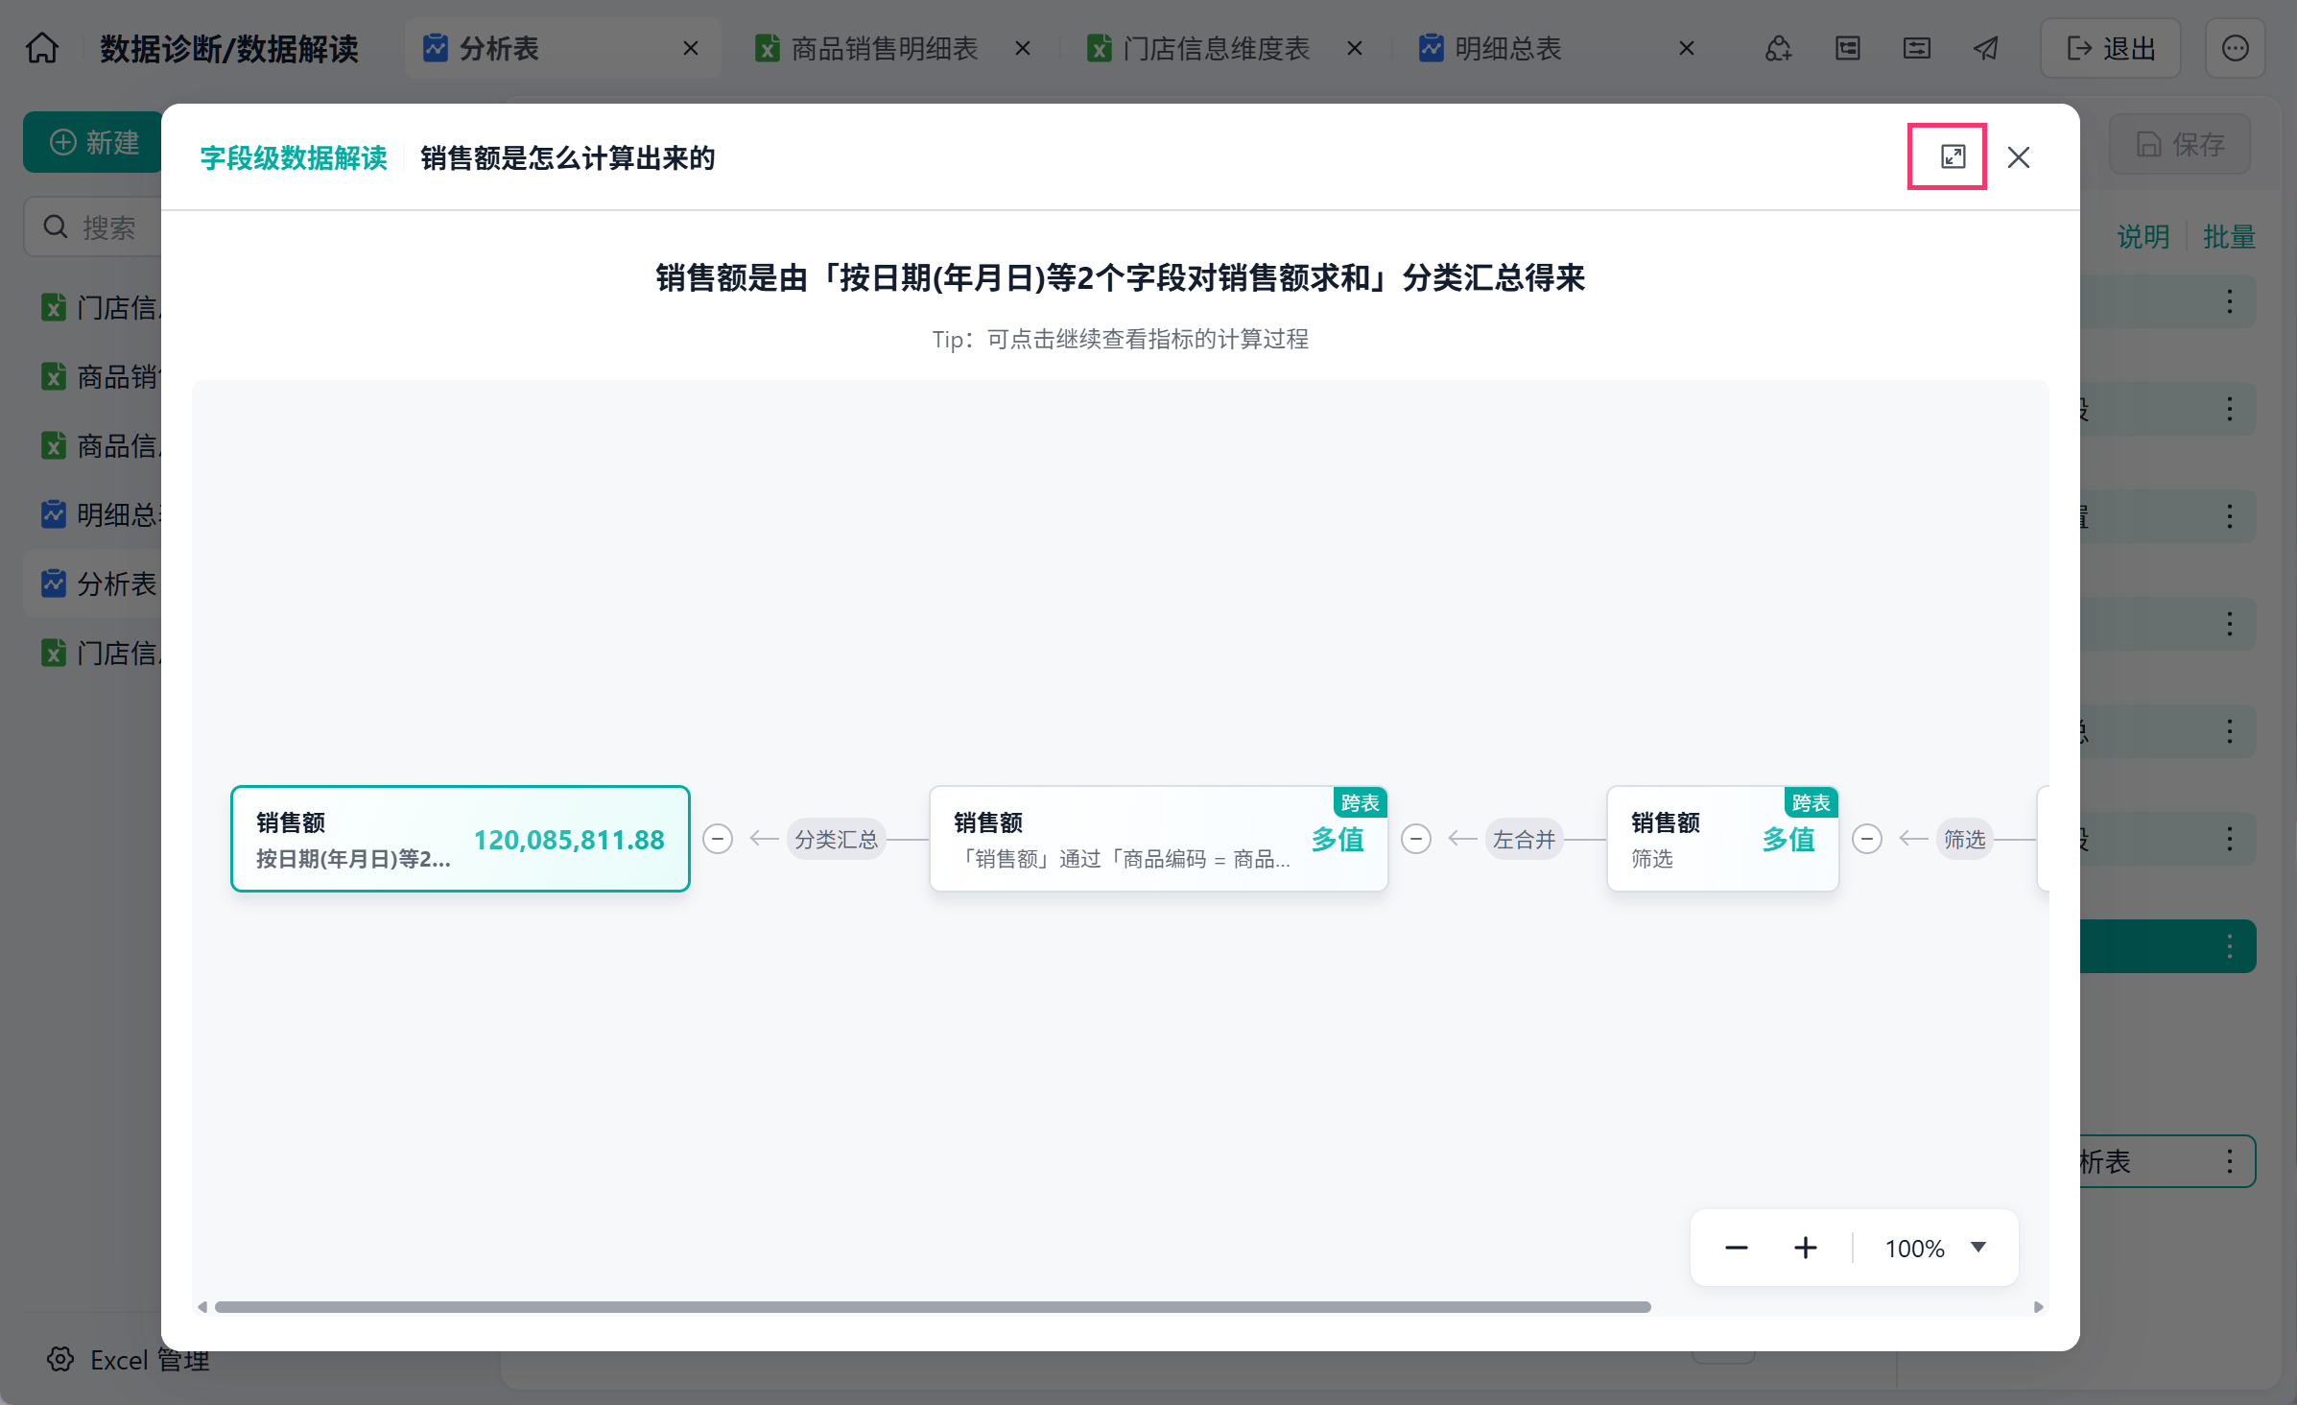Zoom out with the minus button
Viewport: 2297px width, 1405px height.
pyautogui.click(x=1736, y=1248)
